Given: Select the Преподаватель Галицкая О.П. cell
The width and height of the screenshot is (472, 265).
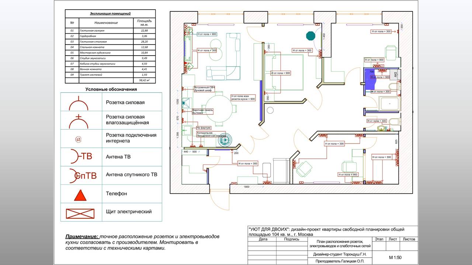Looking at the screenshot, I should point(339,261).
